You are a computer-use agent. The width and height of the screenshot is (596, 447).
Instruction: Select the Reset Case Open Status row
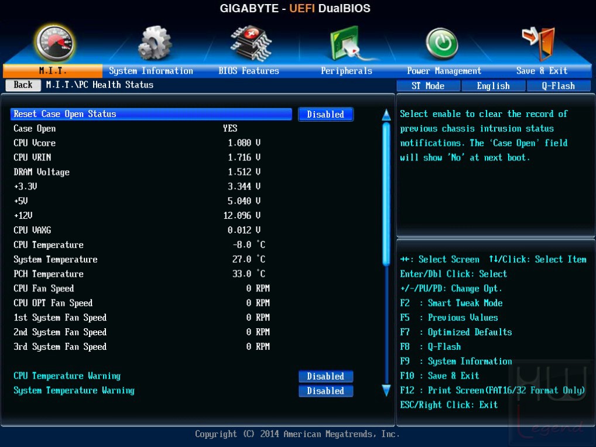tap(151, 114)
